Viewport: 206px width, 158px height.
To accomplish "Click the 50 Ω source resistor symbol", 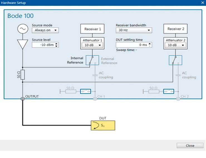I will 22,74.
